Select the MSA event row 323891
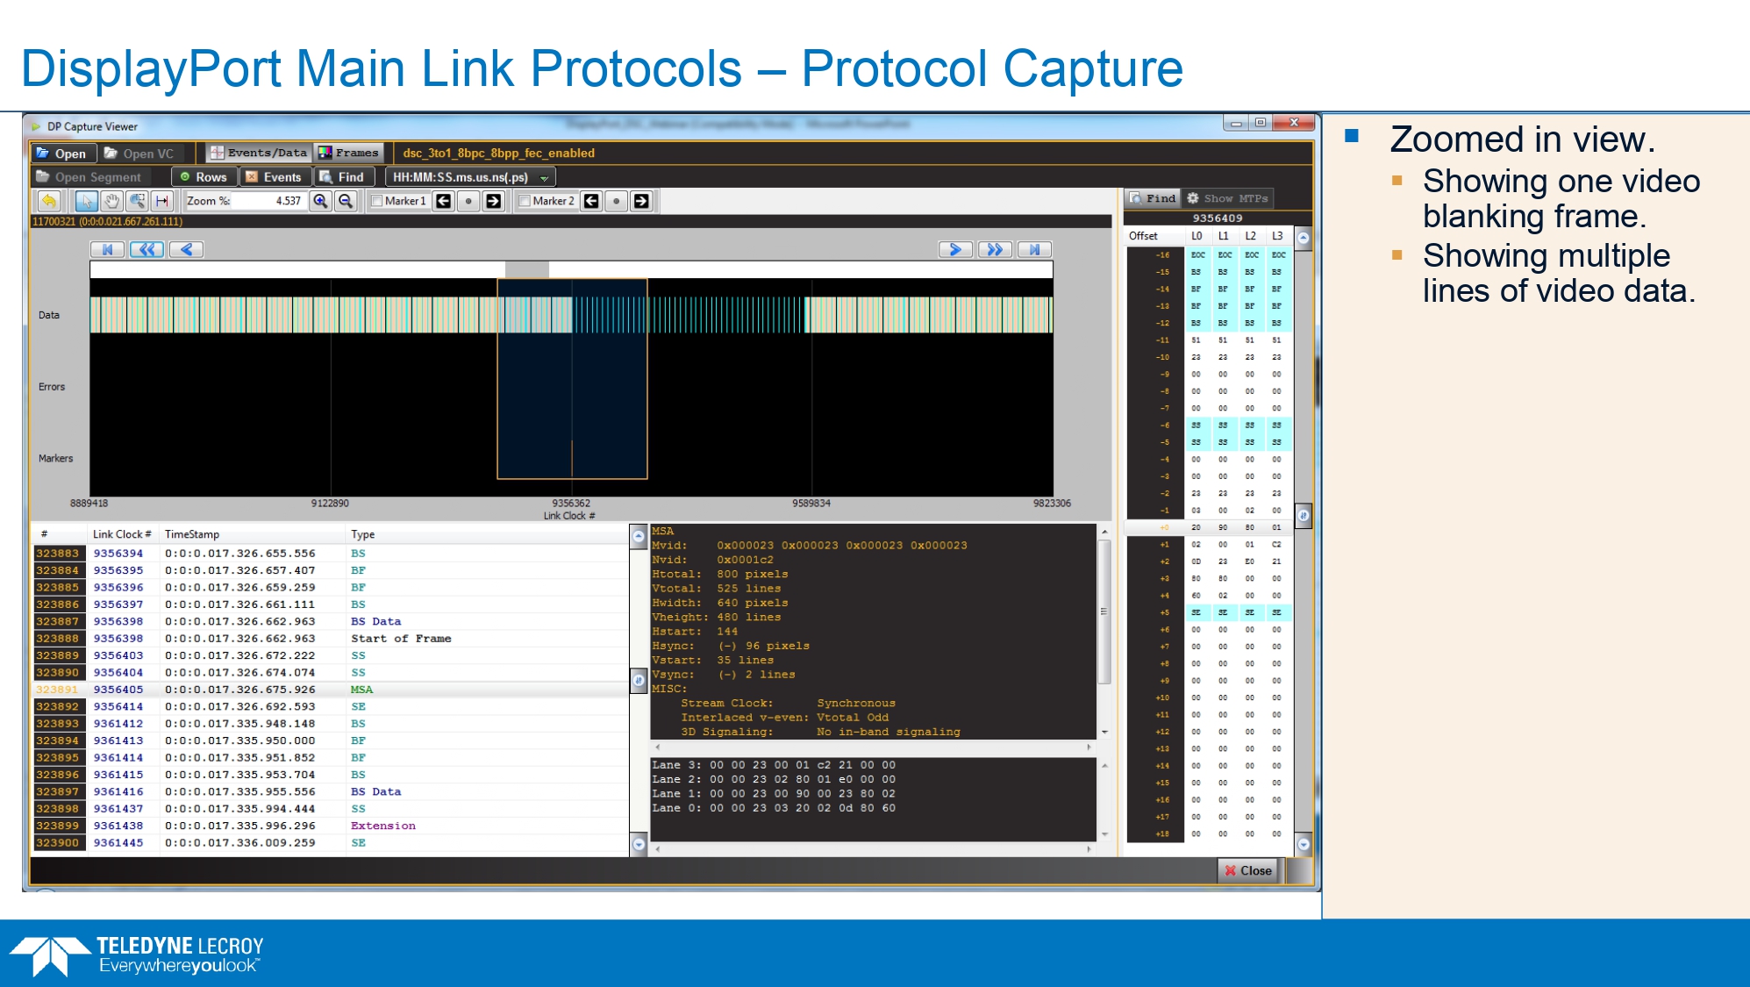 pyautogui.click(x=330, y=690)
